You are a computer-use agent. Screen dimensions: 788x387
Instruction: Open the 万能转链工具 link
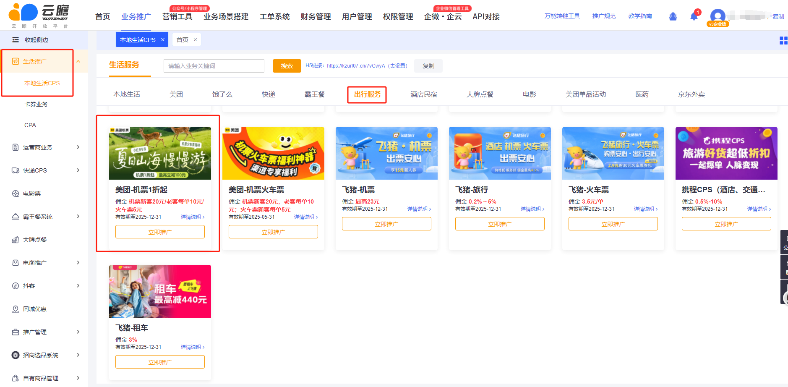(x=562, y=16)
